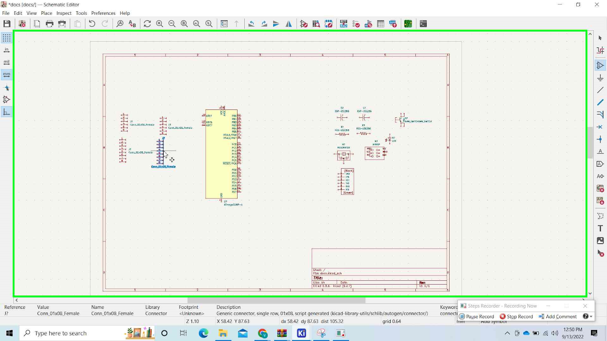Pick the Add Text tool

click(x=600, y=228)
